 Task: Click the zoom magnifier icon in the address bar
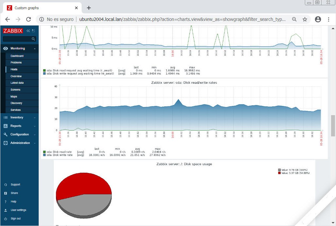tap(294, 19)
